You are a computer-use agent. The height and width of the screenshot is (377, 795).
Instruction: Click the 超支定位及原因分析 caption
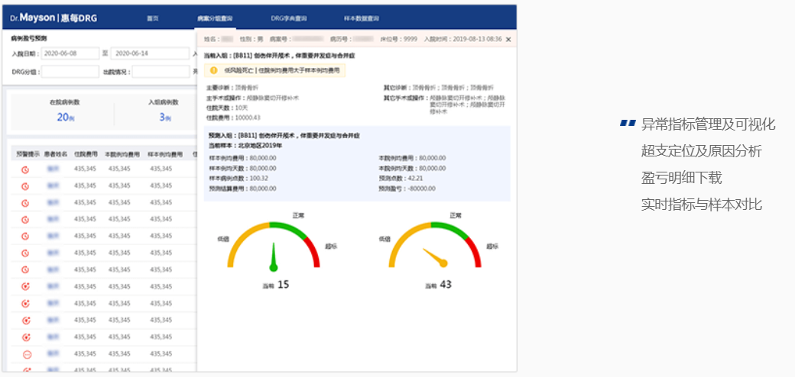[x=701, y=151]
